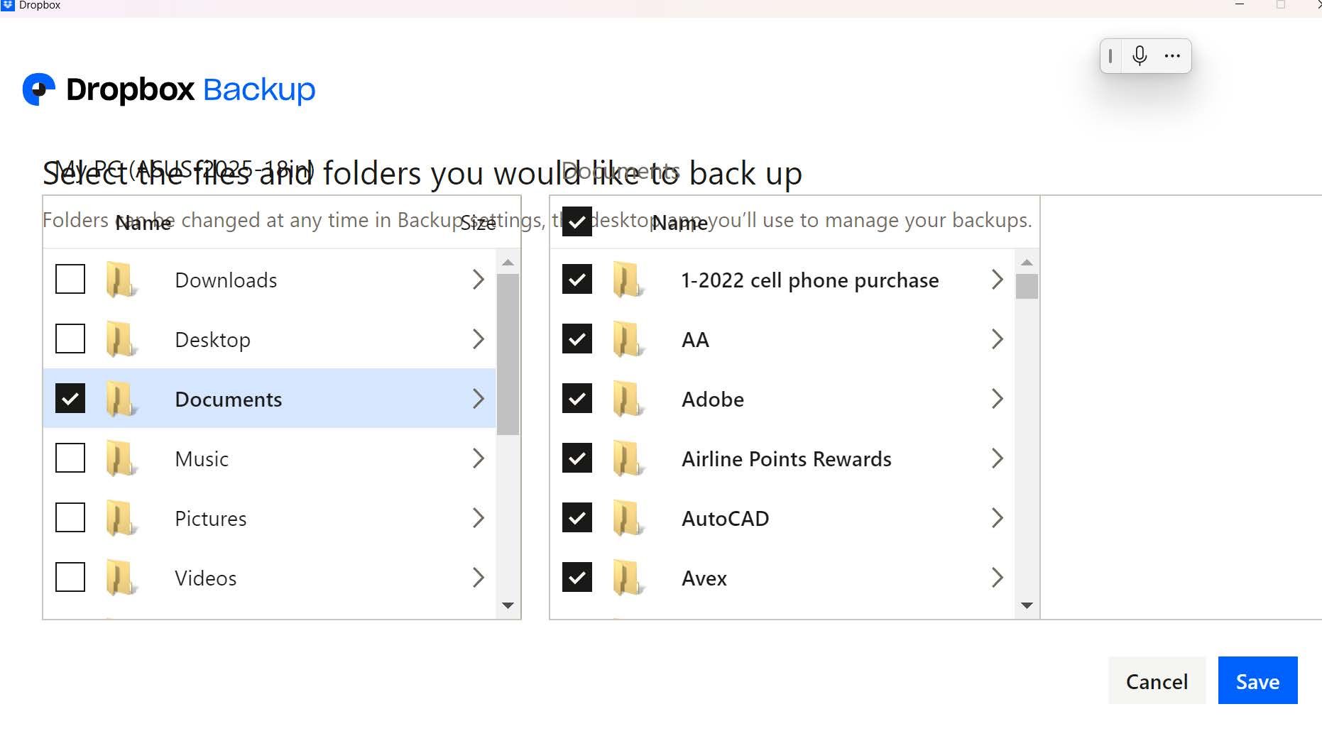Viewport: 1322px width, 731px height.
Task: Enable backup for the Desktop folder
Action: [x=69, y=339]
